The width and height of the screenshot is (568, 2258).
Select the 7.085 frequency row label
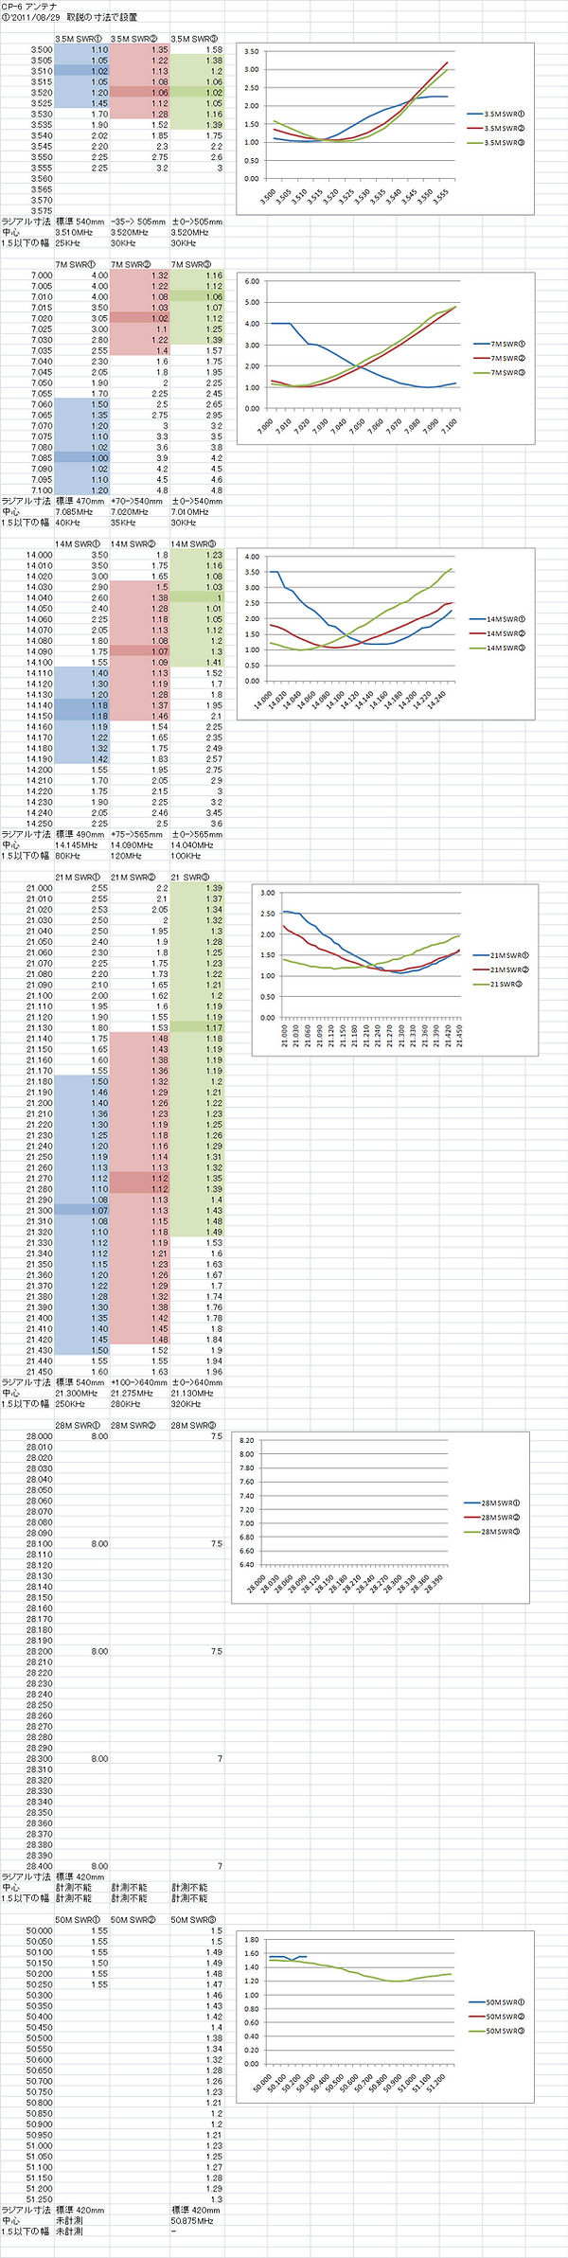[x=41, y=457]
